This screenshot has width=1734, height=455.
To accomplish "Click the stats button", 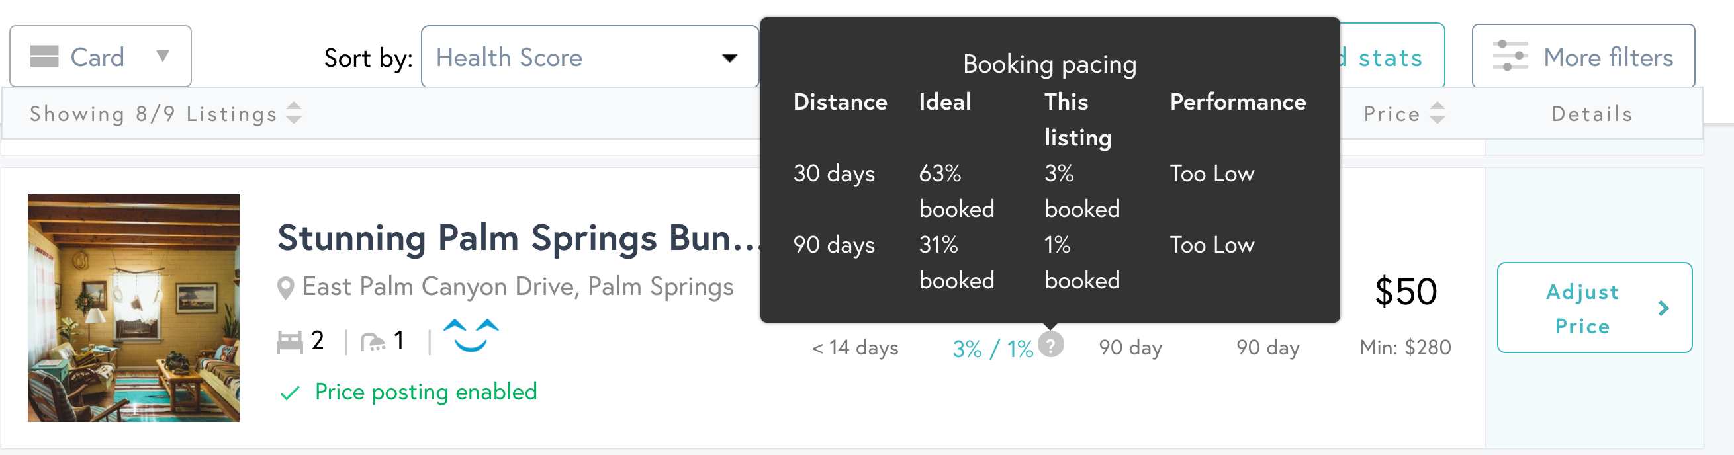I will [x=1391, y=58].
